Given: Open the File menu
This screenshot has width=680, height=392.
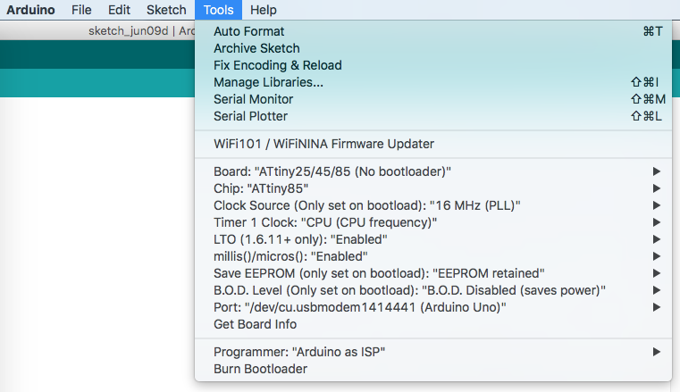Looking at the screenshot, I should pos(81,10).
